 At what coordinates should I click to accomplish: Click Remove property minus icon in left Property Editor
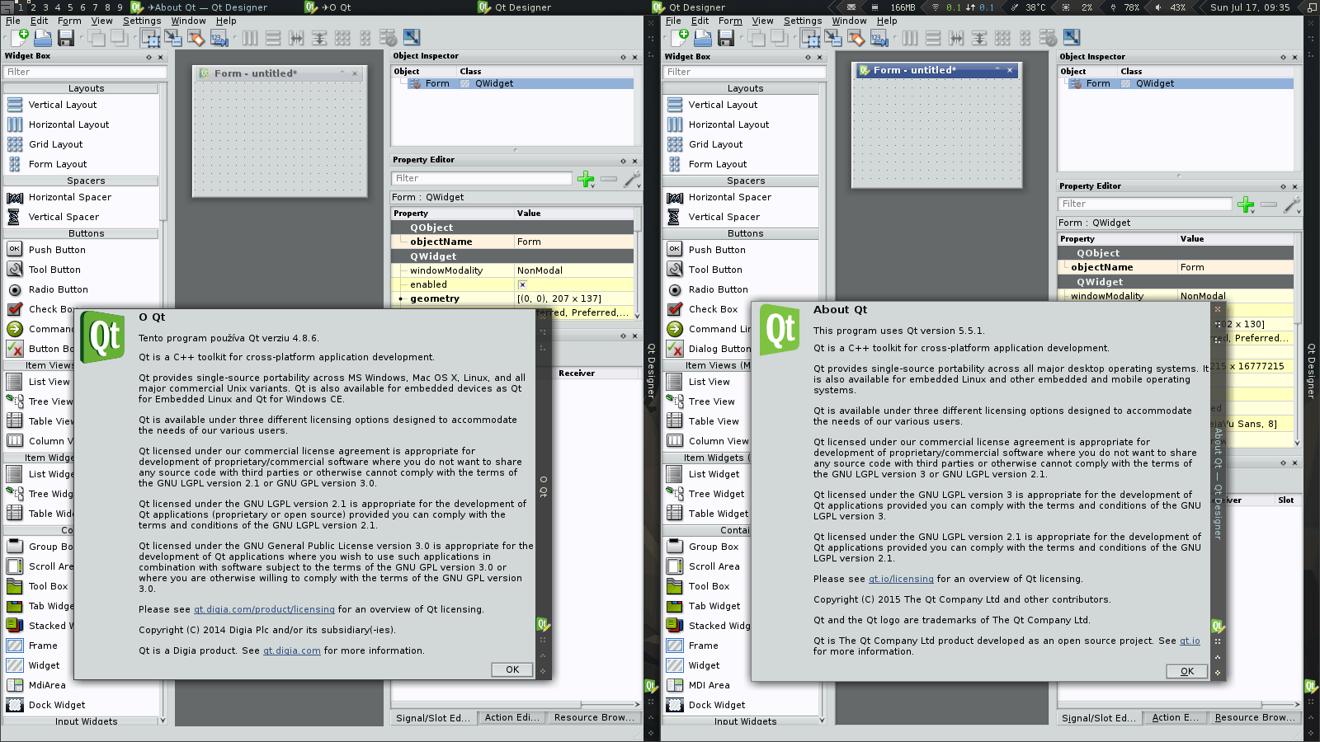609,179
